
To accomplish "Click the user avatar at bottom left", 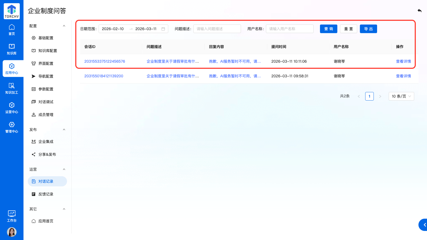I will (12, 232).
